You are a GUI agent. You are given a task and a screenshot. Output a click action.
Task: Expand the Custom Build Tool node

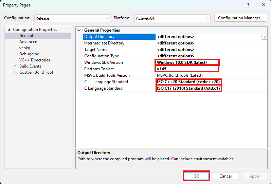click(15, 72)
